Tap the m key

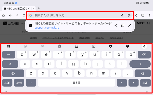click(104, 73)
